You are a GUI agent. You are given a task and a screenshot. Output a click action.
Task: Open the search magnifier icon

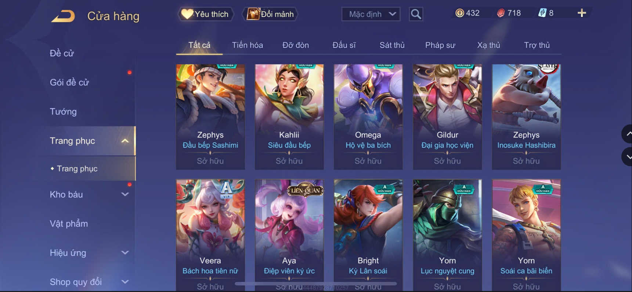click(x=416, y=14)
